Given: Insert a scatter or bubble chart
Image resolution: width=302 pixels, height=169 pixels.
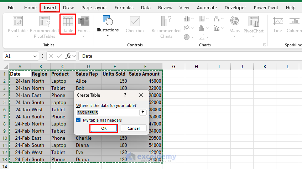Looking at the screenshot, I should click(x=202, y=37).
